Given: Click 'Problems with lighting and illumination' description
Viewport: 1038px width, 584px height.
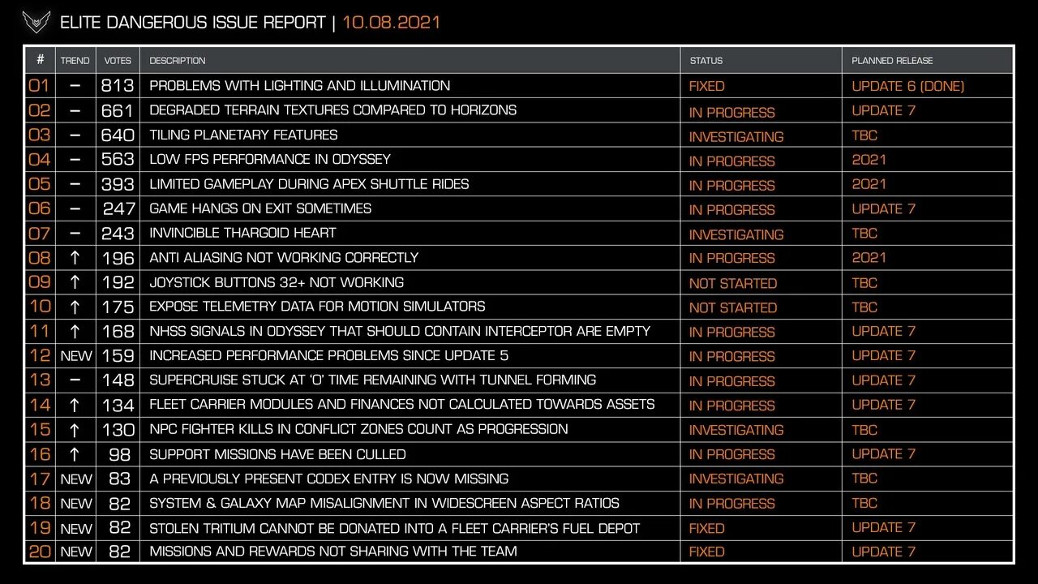Looking at the screenshot, I should pyautogui.click(x=299, y=86).
